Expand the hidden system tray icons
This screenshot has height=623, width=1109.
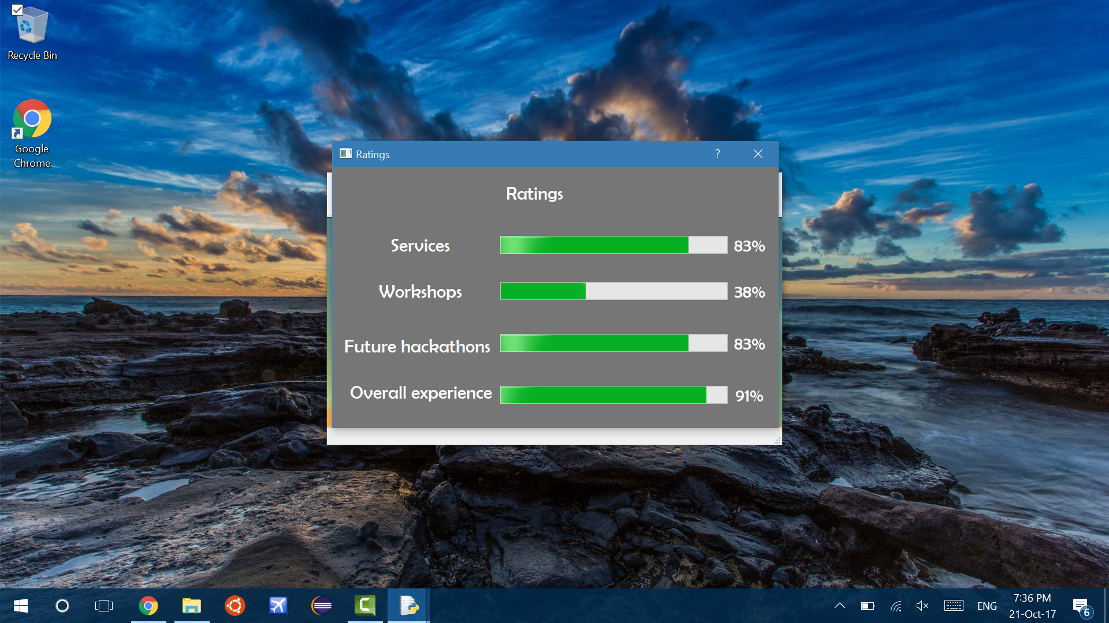840,606
